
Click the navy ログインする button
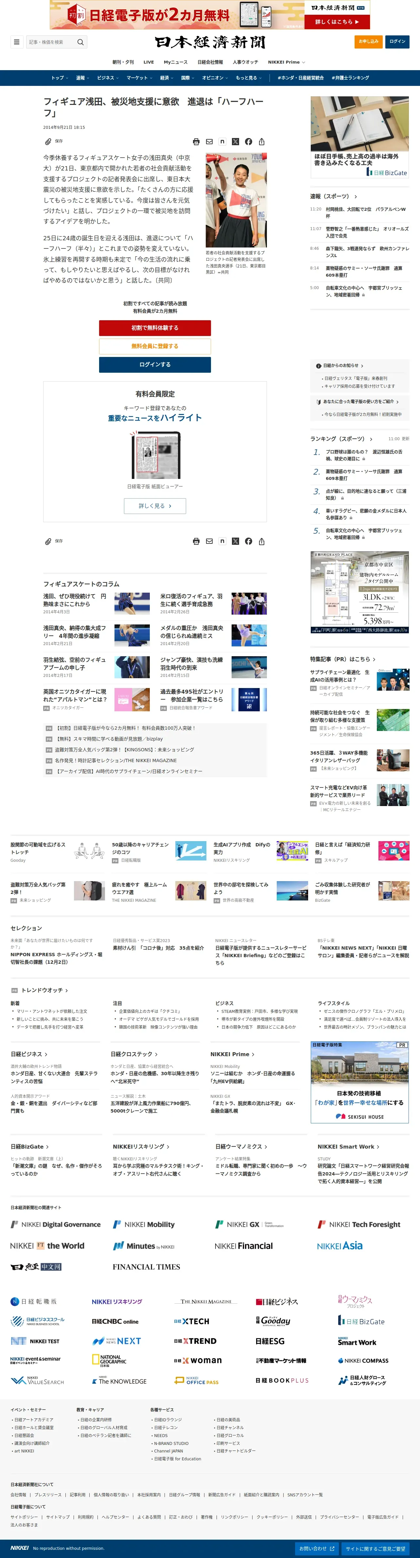(155, 365)
